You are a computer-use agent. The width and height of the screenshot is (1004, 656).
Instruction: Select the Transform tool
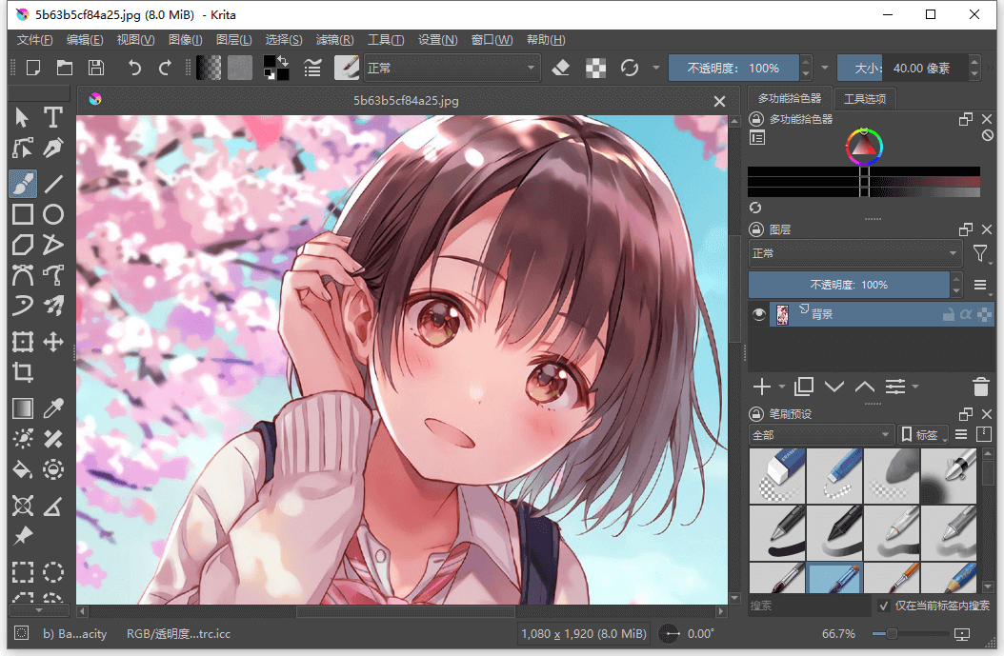point(23,342)
